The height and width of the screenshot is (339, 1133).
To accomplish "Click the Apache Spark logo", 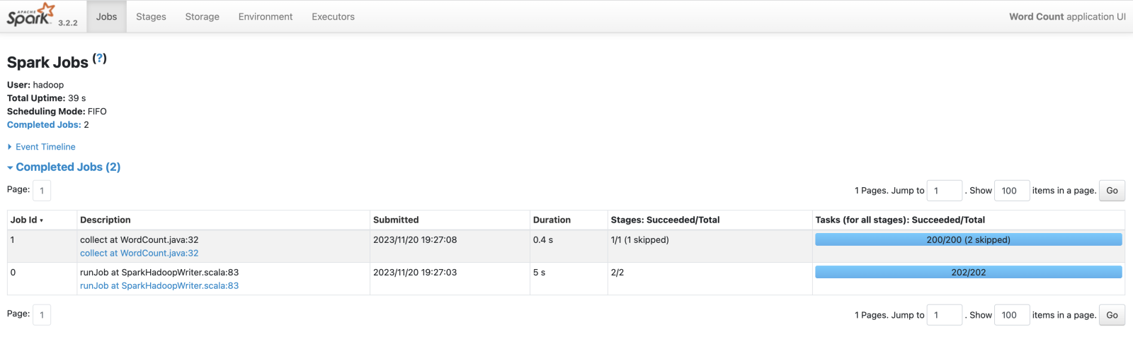I will (31, 15).
